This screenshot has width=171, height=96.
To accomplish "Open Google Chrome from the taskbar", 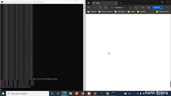I will [107, 94].
